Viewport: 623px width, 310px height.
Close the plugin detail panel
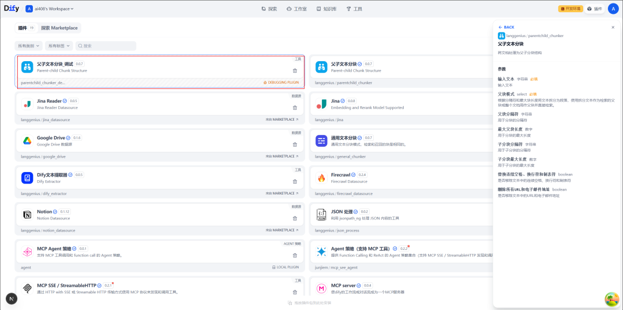[613, 28]
